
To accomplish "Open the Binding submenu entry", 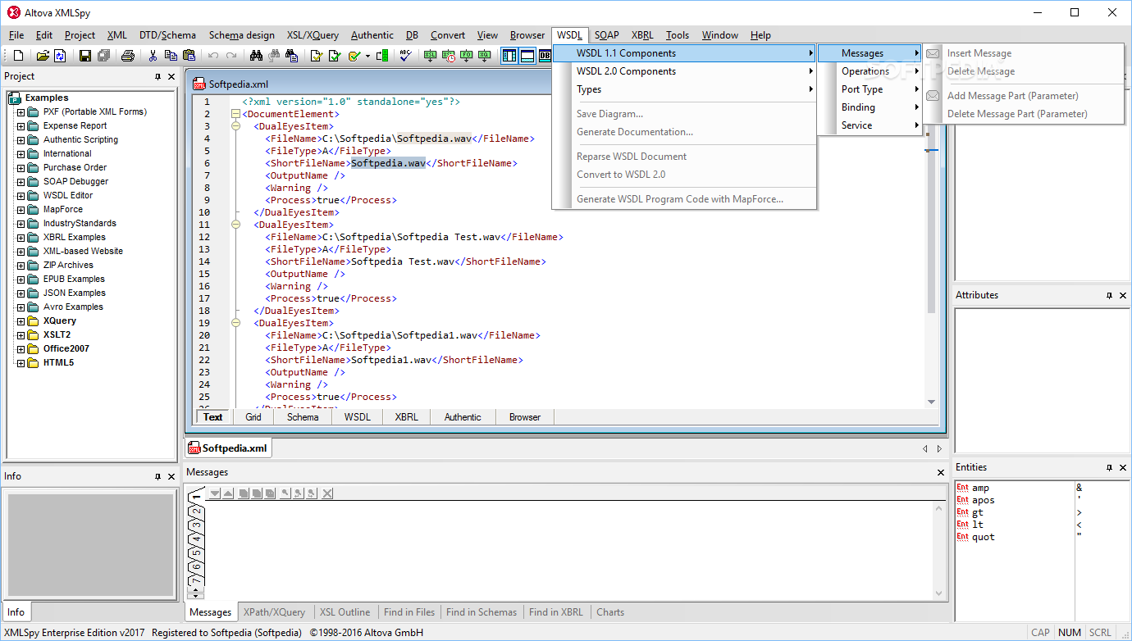I will [x=870, y=107].
